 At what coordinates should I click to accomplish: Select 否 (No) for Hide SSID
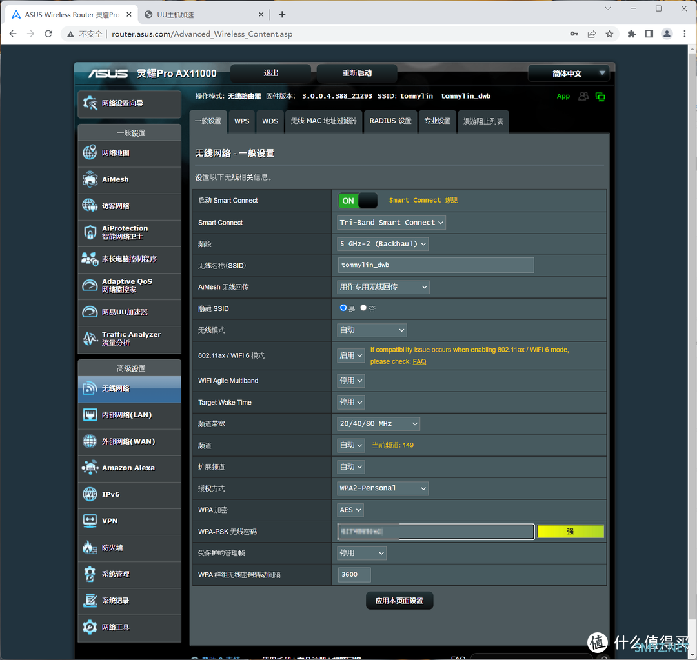coord(363,308)
